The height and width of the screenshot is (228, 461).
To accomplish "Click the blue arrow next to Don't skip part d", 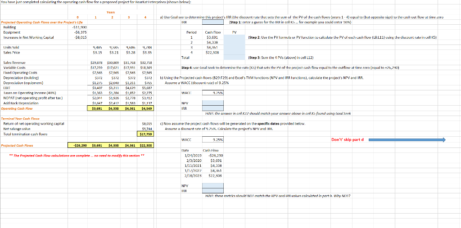I will (407, 140).
